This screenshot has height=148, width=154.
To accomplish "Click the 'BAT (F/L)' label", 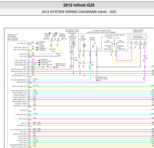I will 23,110.
